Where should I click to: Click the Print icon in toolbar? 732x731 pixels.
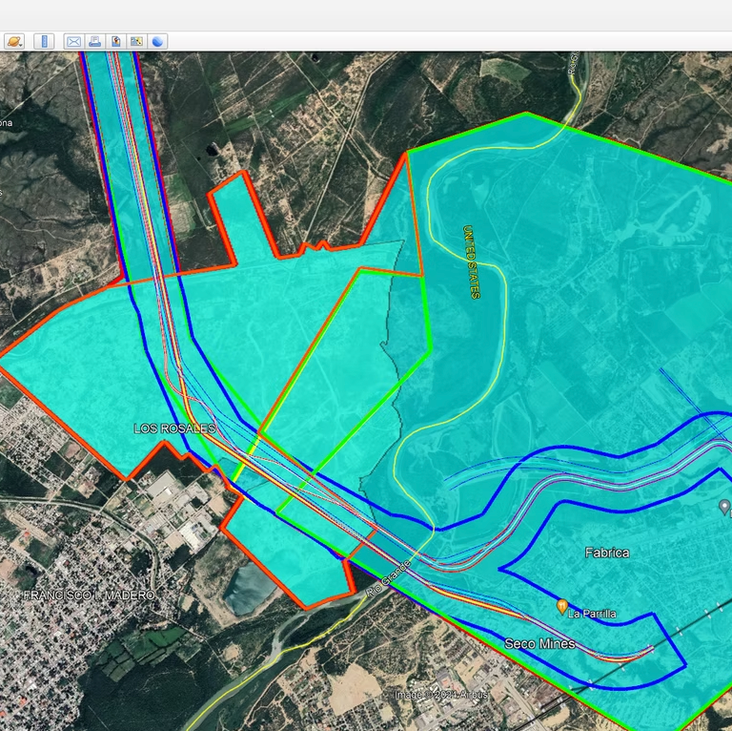pos(94,41)
